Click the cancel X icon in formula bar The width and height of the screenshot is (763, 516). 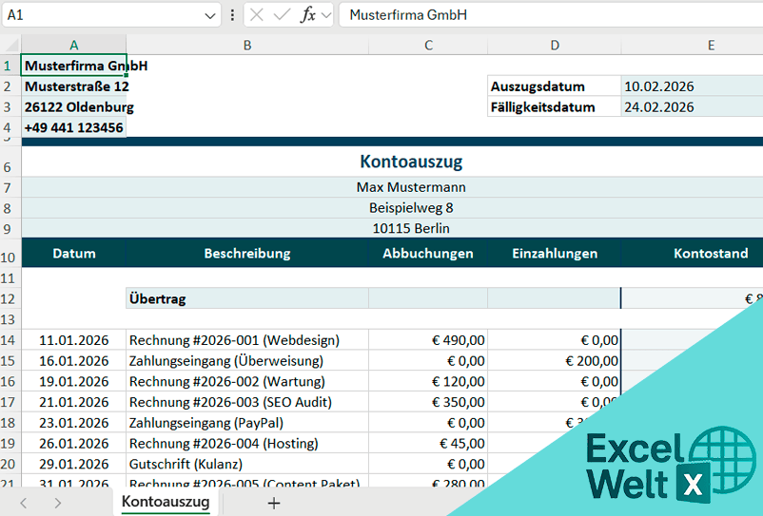257,15
